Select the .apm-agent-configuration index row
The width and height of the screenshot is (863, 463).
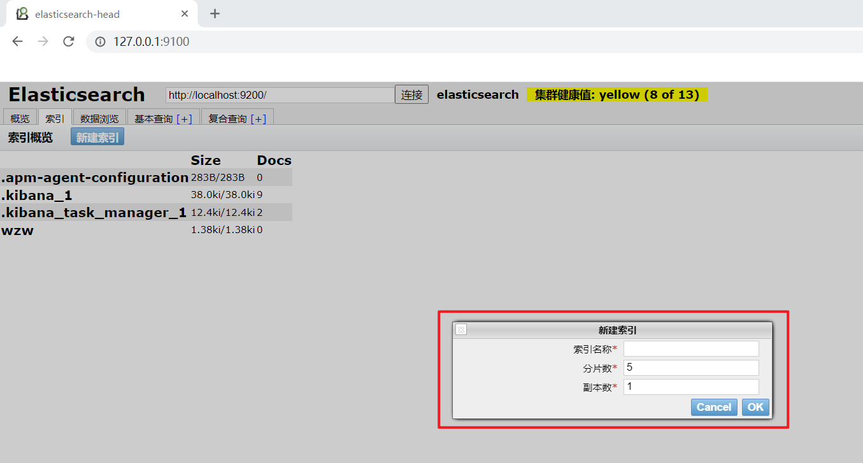[146, 177]
